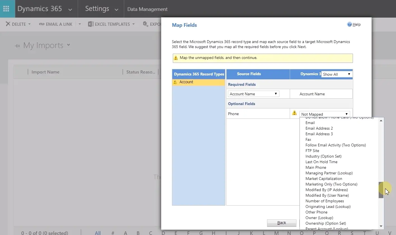The width and height of the screenshot is (396, 235).
Task: Sort by Status Reason column header
Action: pyautogui.click(x=141, y=72)
